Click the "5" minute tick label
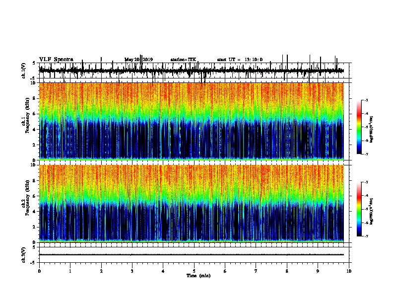 coord(194,271)
